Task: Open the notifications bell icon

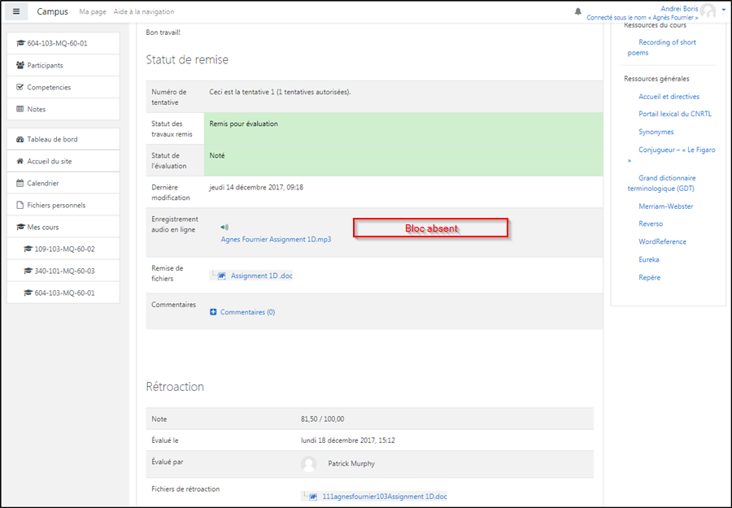Action: [578, 11]
